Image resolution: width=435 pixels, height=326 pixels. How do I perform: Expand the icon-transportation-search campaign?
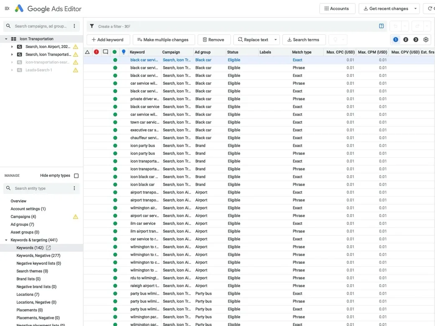tap(12, 62)
